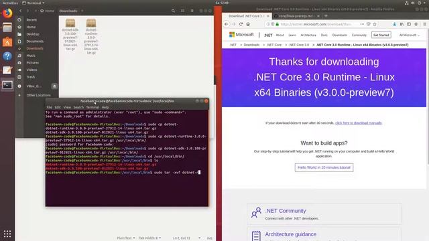The height and width of the screenshot is (241, 429).
Task: Open a new Firefox tab
Action: pyautogui.click(x=326, y=16)
